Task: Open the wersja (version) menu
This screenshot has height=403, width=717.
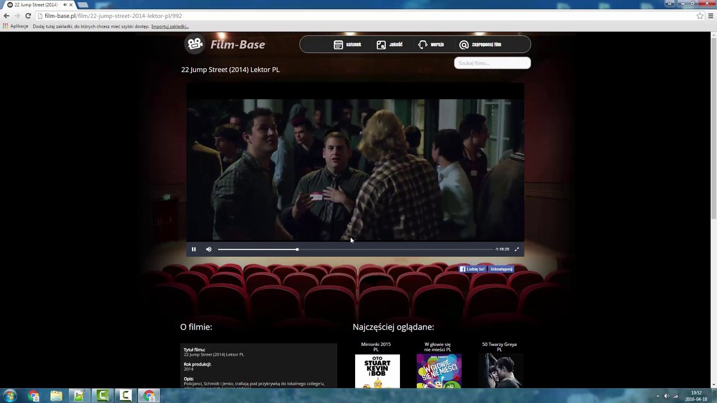Action: point(431,44)
